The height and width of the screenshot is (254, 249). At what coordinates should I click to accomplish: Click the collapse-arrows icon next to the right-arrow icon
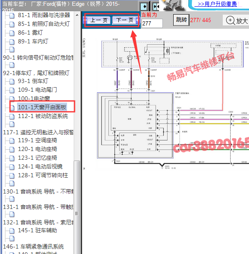156,7
